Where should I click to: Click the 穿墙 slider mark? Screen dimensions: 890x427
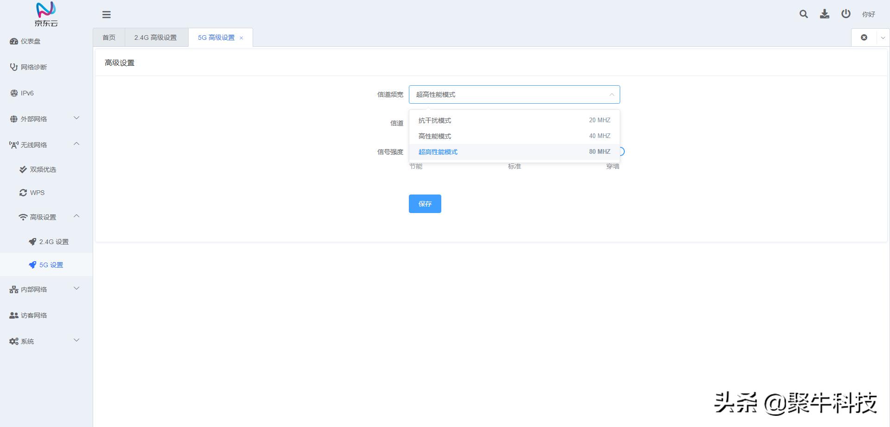[x=613, y=166]
